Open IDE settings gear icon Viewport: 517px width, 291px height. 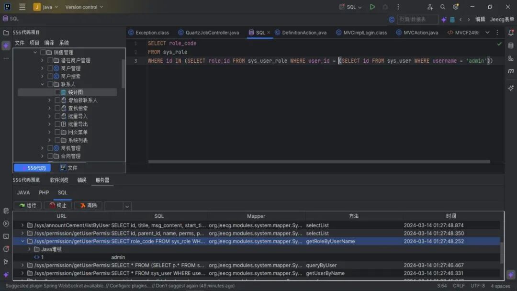(x=456, y=7)
